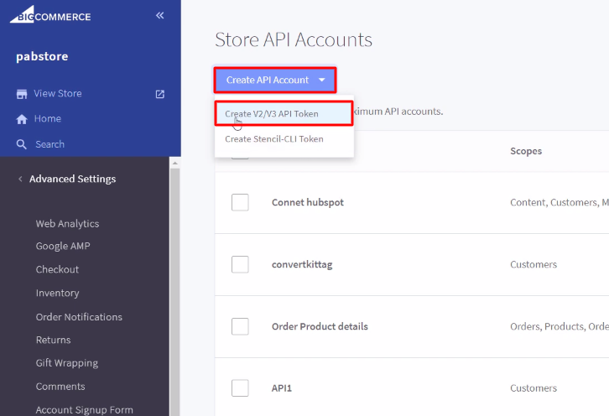Go to Checkout settings
This screenshot has width=609, height=416.
click(57, 269)
